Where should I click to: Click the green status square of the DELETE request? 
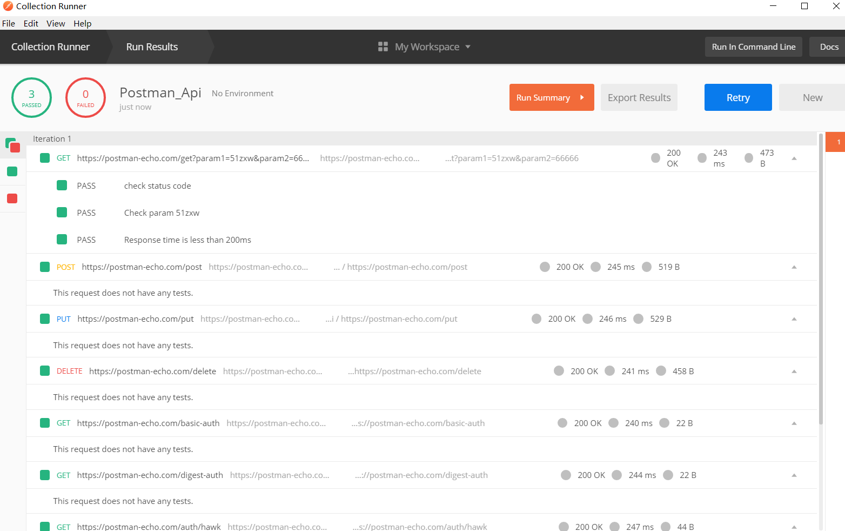[45, 371]
